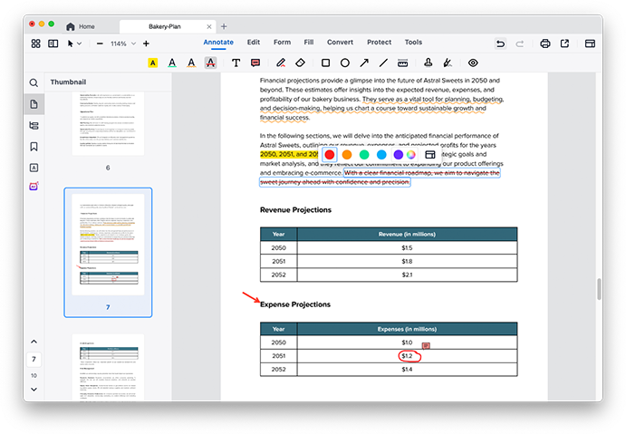Open a new tab with plus button
The image size is (626, 434).
pos(224,27)
